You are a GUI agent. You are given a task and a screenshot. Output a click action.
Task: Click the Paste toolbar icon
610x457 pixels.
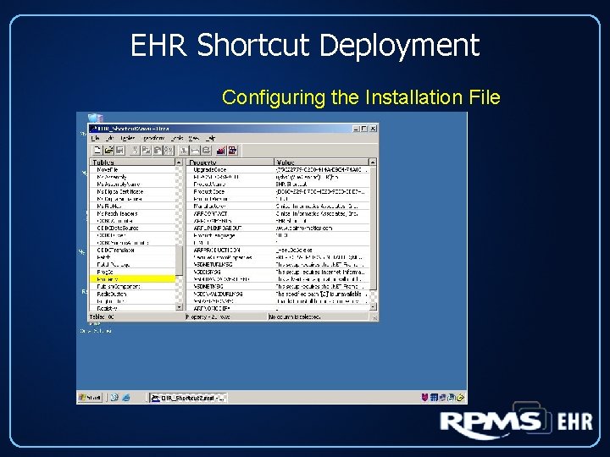click(158, 151)
